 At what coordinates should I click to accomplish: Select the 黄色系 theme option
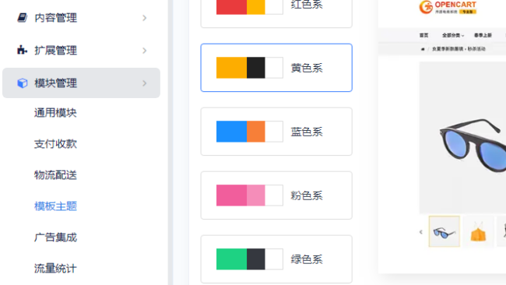[276, 68]
